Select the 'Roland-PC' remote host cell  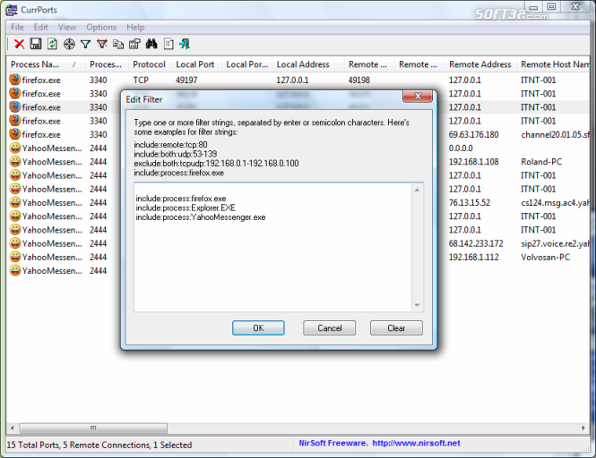541,162
